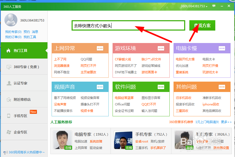Click the monitor icon beside 360专家

pos(9,67)
